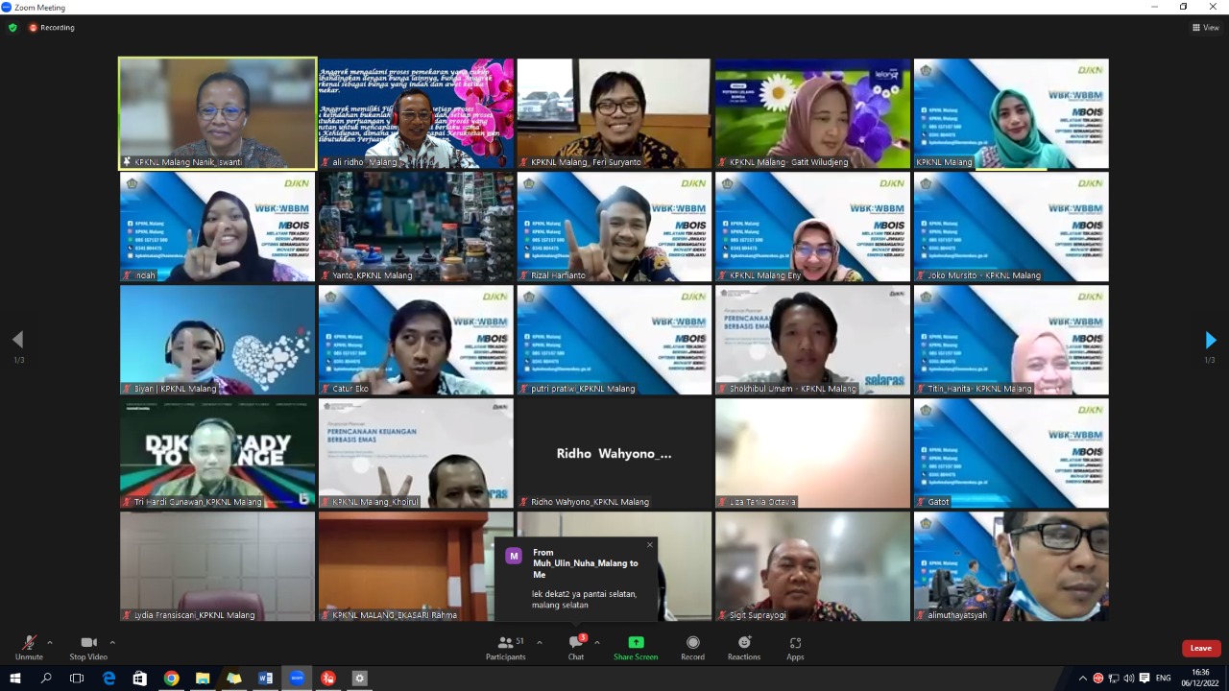Select ali ridho Malang video tile
Screen dimensions: 1229x691
tap(416, 113)
